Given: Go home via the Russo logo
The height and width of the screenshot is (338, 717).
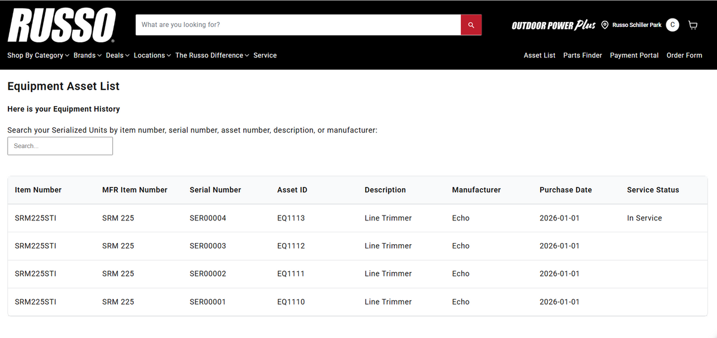Looking at the screenshot, I should (62, 25).
